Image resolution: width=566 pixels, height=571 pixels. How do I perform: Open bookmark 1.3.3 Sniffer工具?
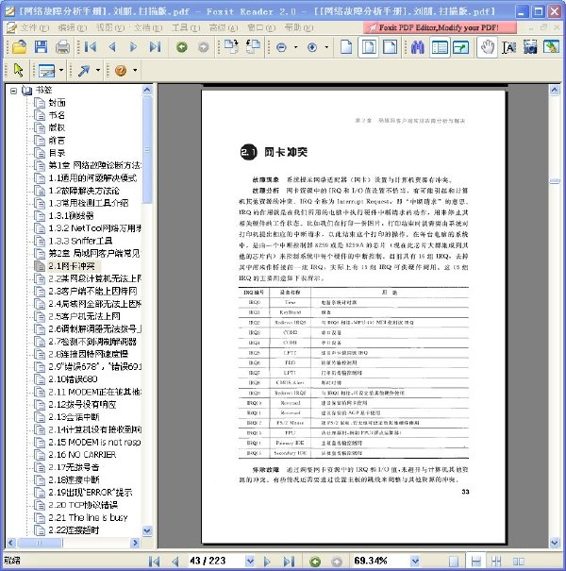click(x=80, y=241)
